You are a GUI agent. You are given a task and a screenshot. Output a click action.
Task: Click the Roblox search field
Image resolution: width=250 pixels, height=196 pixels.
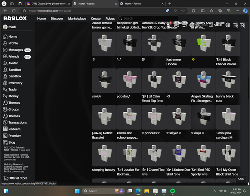[x=148, y=18]
